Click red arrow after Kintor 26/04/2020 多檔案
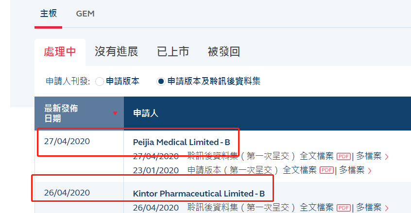The image size is (411, 213). [x=387, y=208]
